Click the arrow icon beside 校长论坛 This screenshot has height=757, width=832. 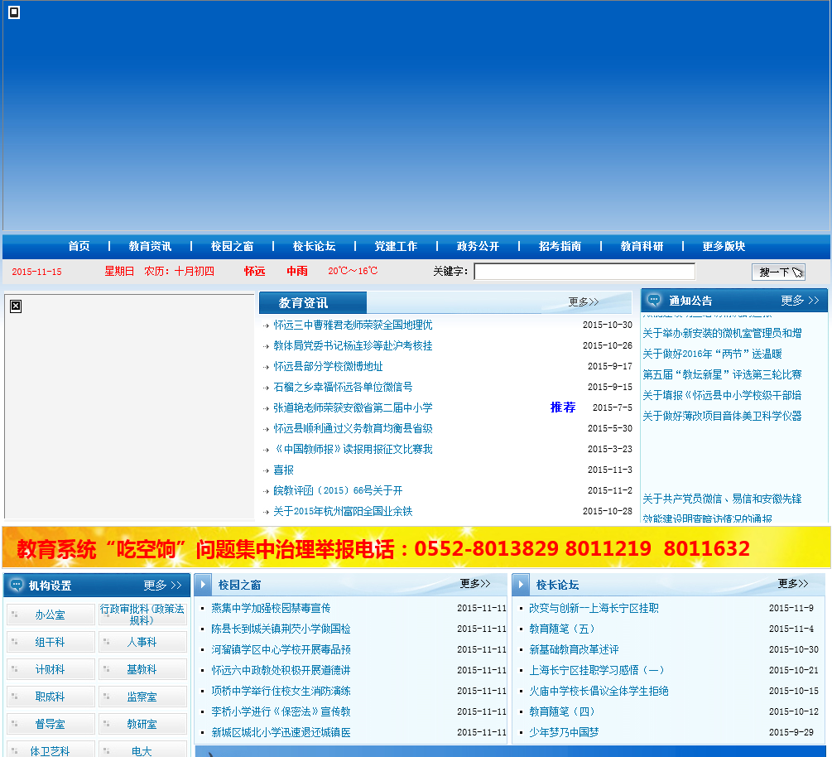coord(521,585)
